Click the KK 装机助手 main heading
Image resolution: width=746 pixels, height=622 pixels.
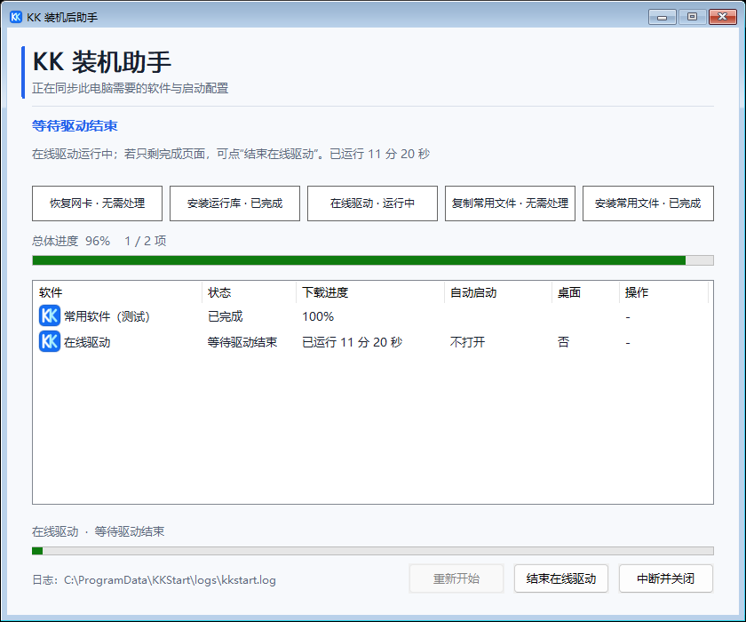[x=102, y=62]
